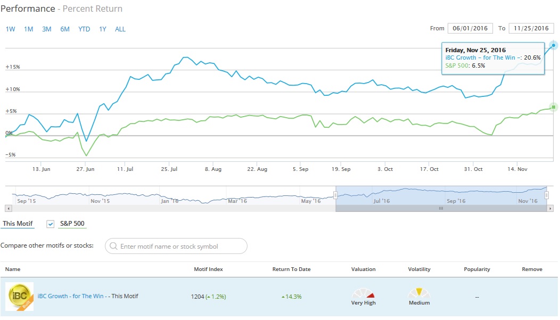
Task: Click the Nov '15 label in navigator
Action: click(x=100, y=201)
